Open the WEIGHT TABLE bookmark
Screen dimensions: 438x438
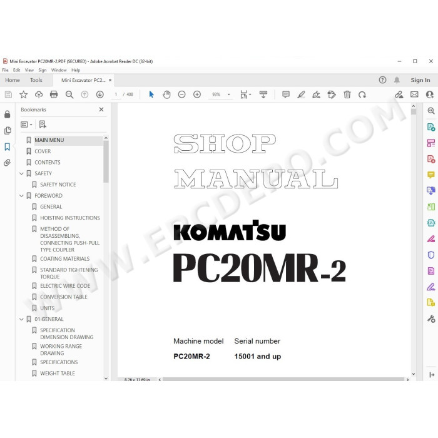click(x=58, y=373)
